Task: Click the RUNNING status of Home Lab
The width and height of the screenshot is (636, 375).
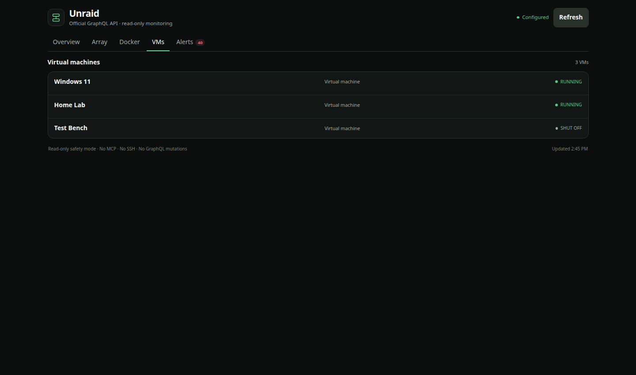Action: 568,105
